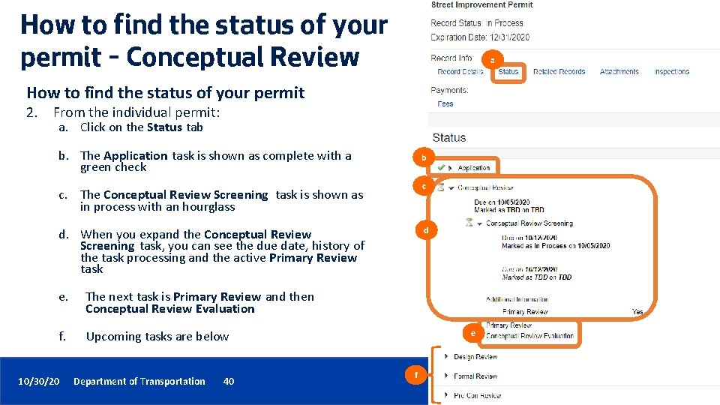Click the green check beside Application
The width and height of the screenshot is (720, 405).
(441, 167)
